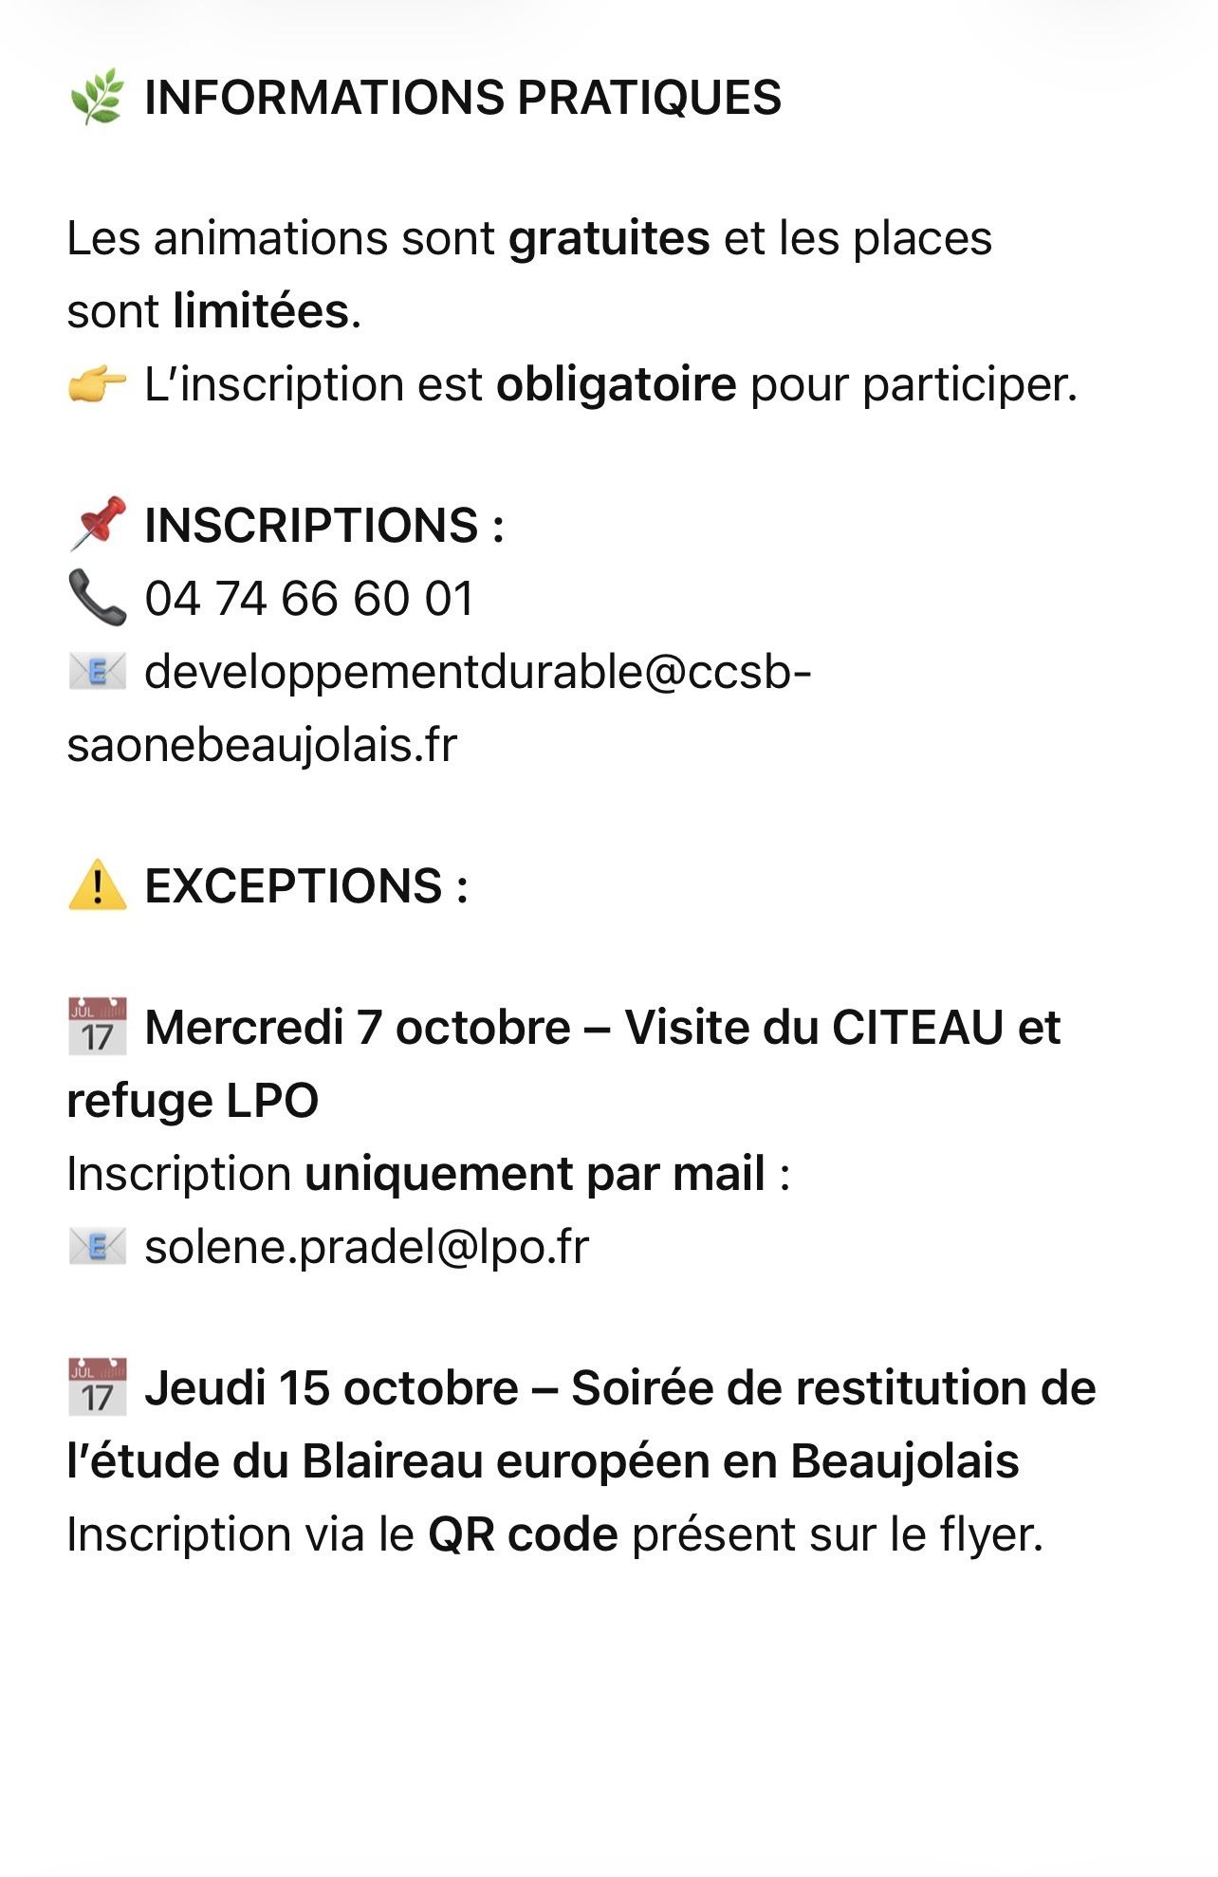Click the yellow warning triangle emoji

(x=98, y=885)
